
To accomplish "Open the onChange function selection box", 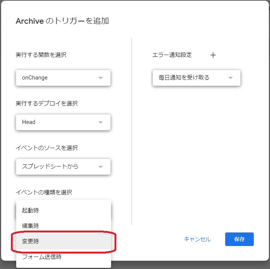I will click(x=63, y=78).
